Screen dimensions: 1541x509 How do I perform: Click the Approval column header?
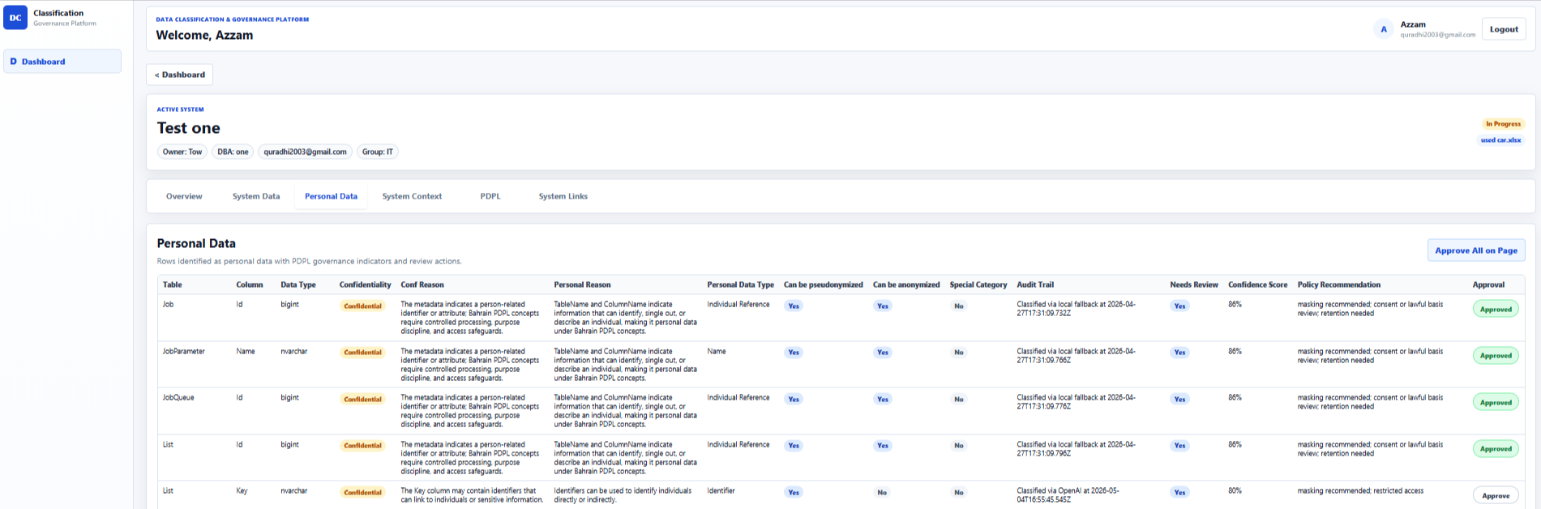[x=1488, y=284]
